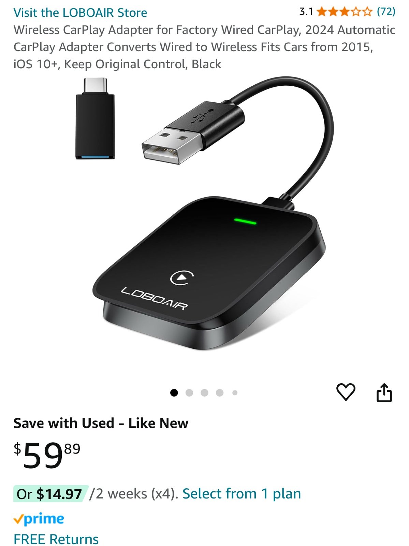
Task: Tap FREE Returns link
Action: (x=56, y=539)
